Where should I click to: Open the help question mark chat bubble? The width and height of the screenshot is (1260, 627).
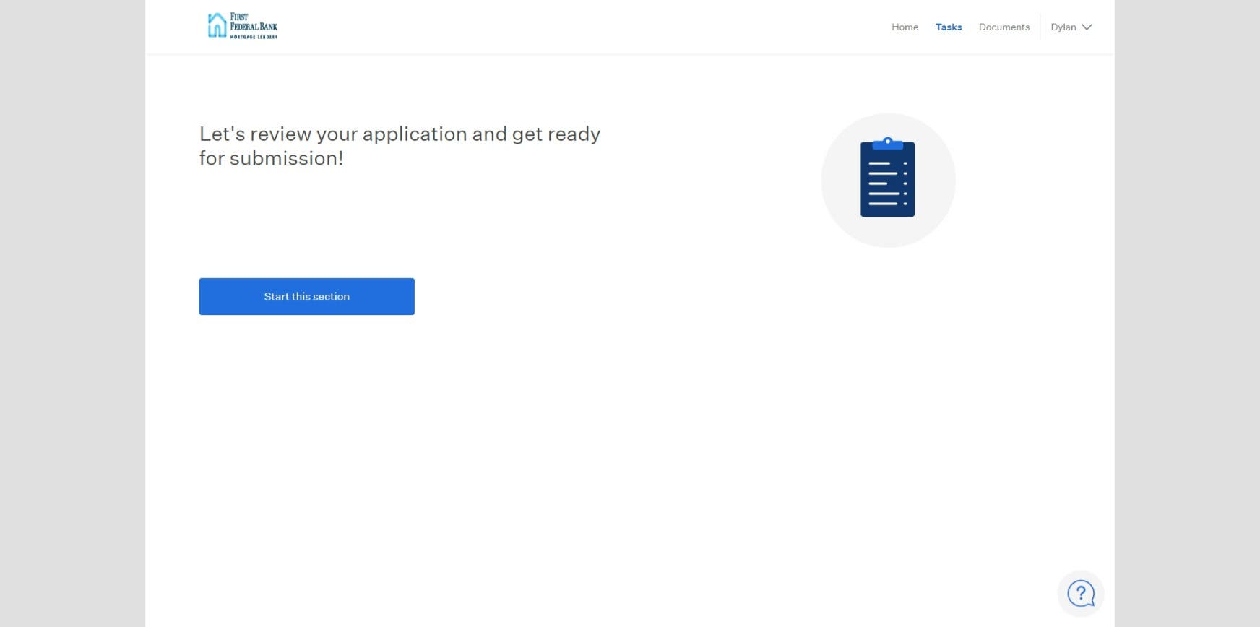[1080, 594]
